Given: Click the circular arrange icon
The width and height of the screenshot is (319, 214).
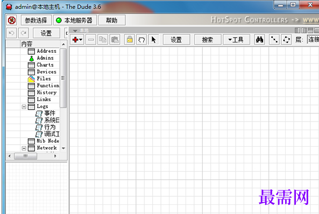Looking at the screenshot, I should click(286, 39).
